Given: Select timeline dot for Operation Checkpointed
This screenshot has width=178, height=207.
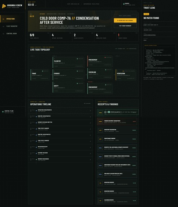Looking at the screenshot, I should (36, 111).
